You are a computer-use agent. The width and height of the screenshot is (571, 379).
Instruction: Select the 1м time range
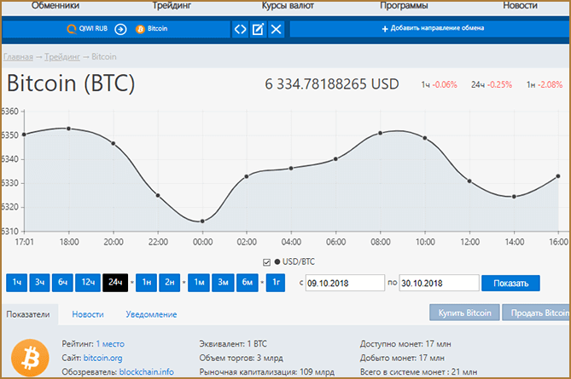coord(199,283)
